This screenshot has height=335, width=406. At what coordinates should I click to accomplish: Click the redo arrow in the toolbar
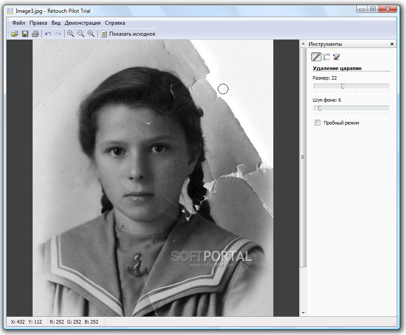58,34
